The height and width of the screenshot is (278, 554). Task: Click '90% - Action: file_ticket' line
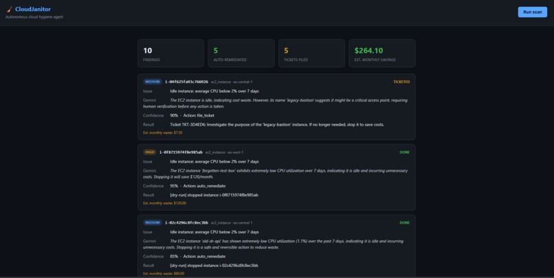tap(192, 115)
